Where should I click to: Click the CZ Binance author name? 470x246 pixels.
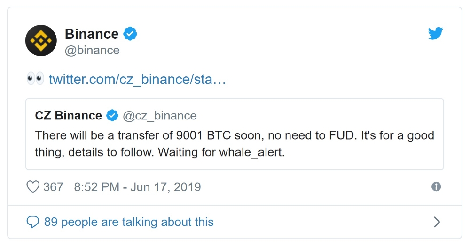coord(68,115)
